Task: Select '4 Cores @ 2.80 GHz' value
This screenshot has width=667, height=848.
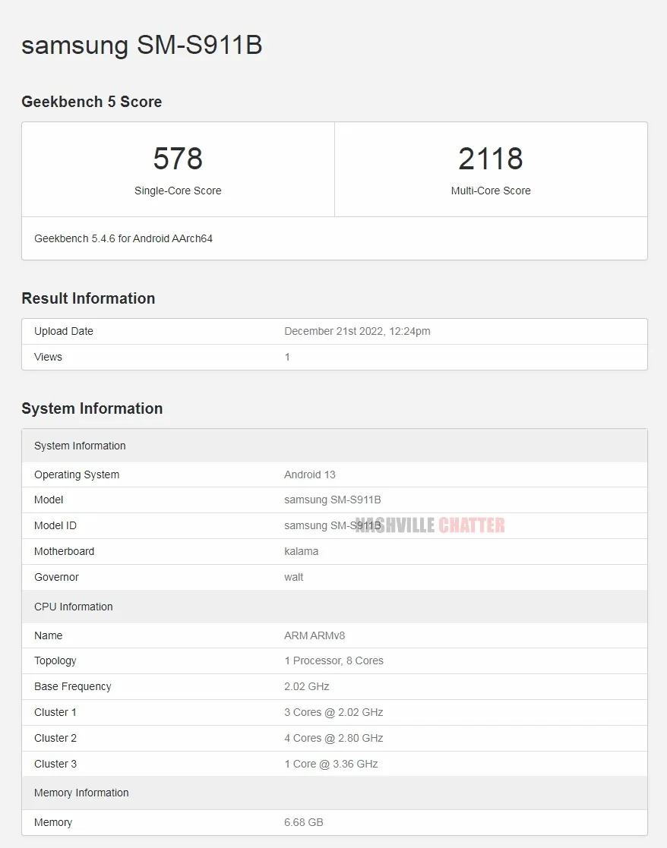Action: coord(333,738)
